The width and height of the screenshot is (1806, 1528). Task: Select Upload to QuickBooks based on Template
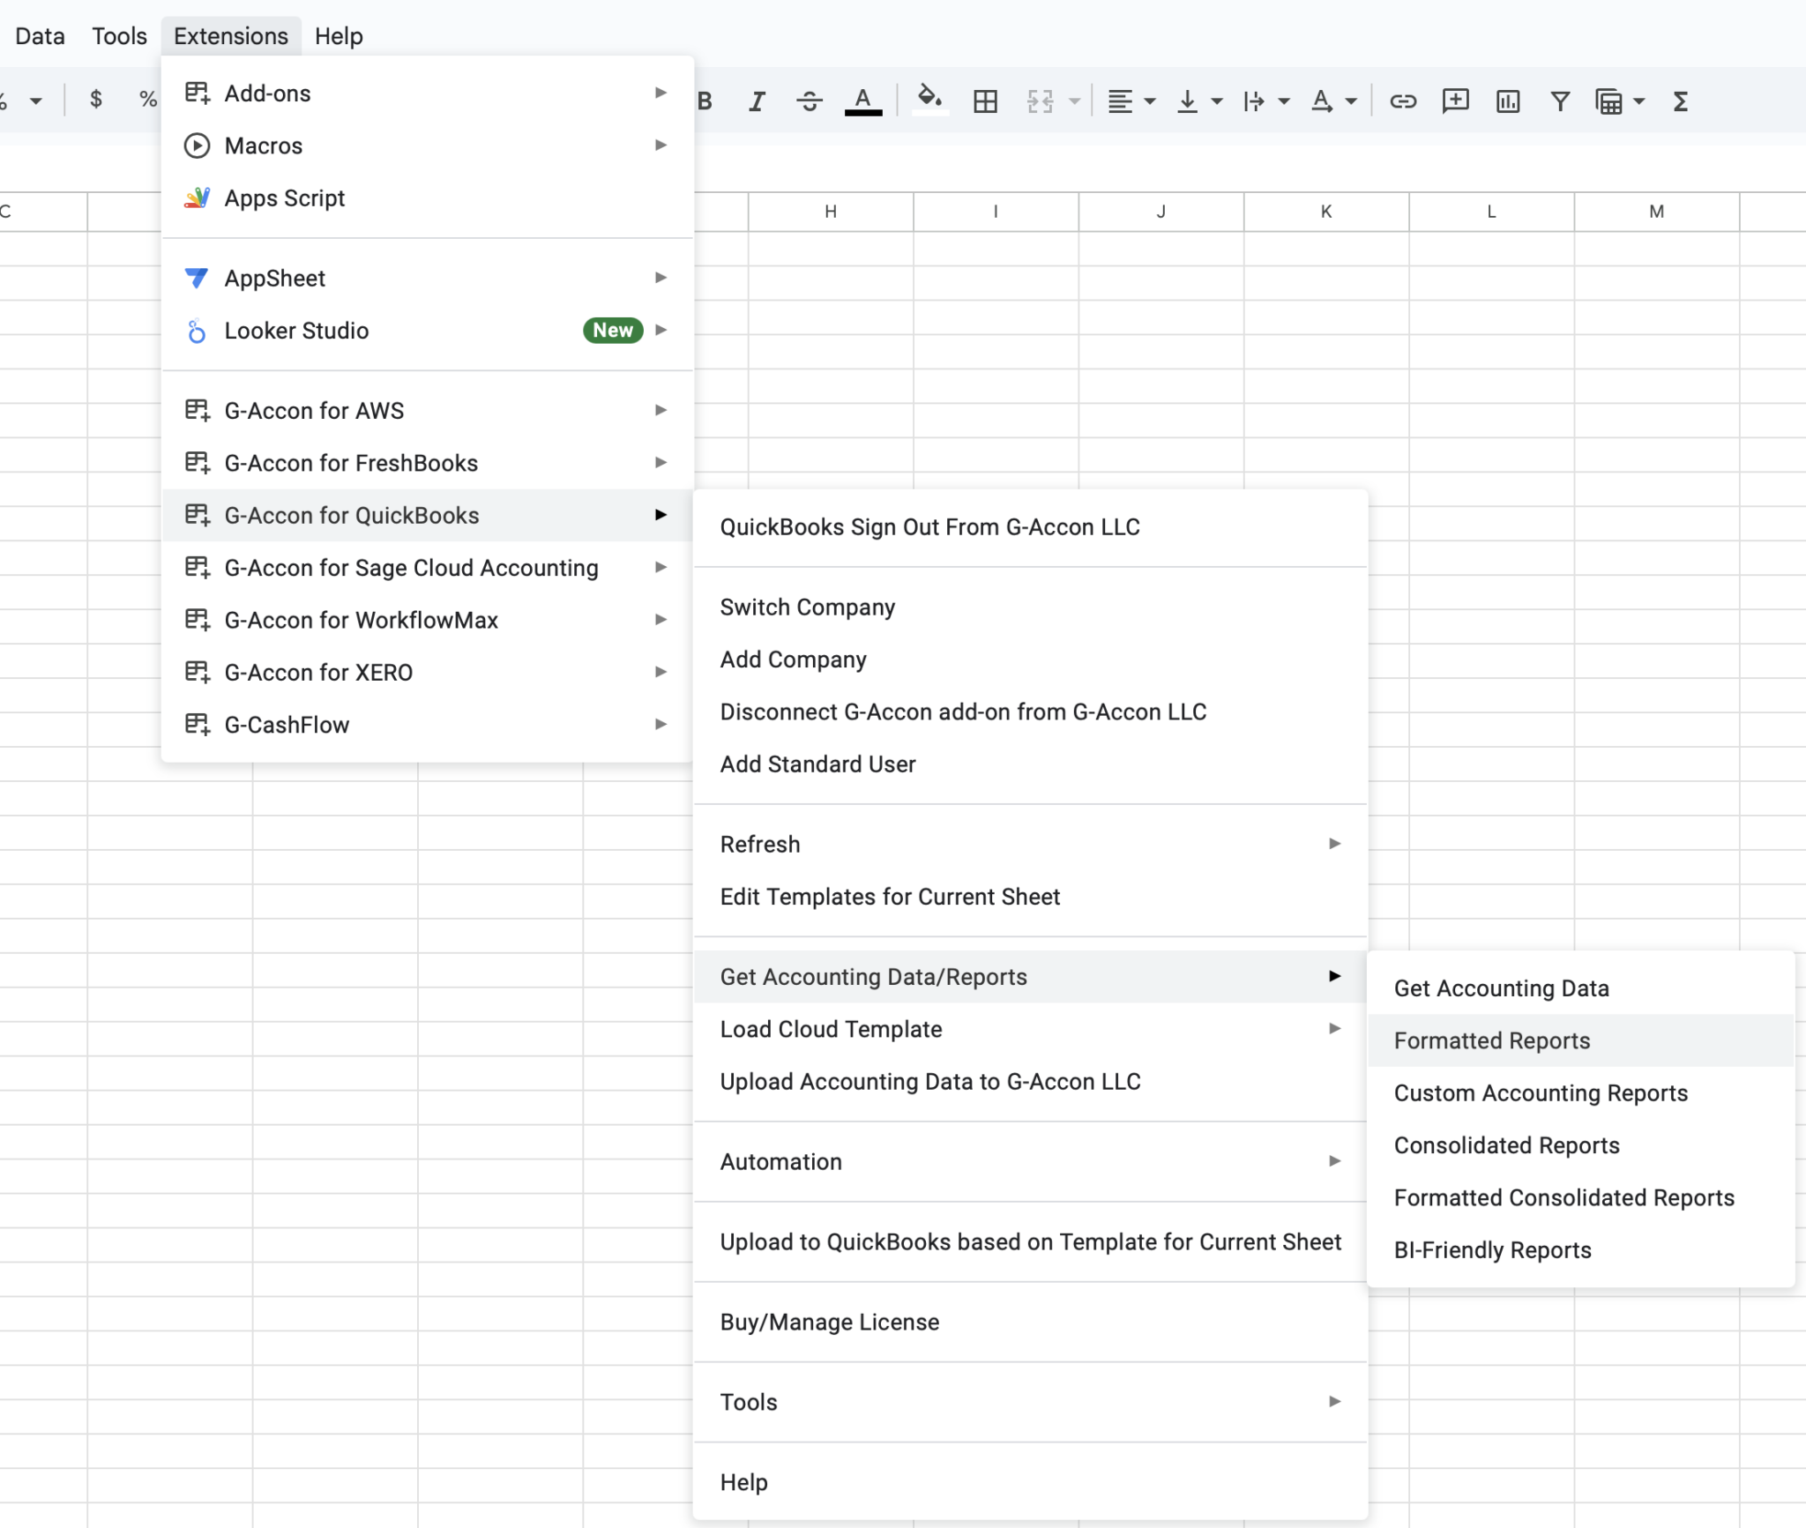pyautogui.click(x=1030, y=1241)
